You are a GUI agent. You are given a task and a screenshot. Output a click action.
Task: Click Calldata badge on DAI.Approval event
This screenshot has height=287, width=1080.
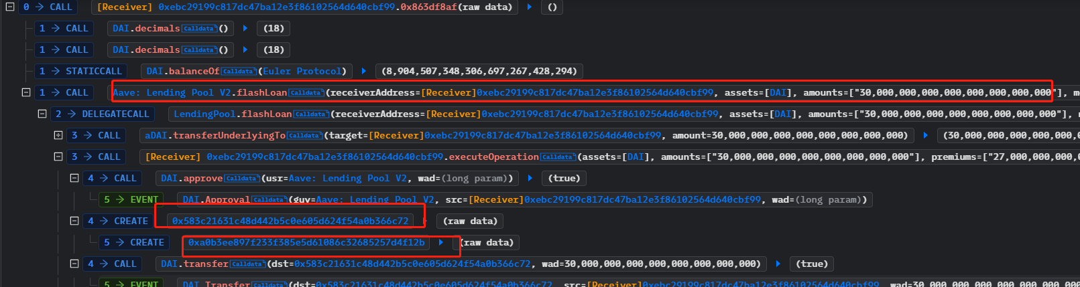pos(269,200)
